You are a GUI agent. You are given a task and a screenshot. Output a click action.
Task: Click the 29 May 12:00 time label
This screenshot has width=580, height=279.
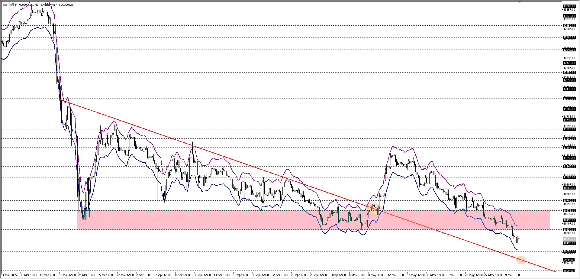pos(513,275)
